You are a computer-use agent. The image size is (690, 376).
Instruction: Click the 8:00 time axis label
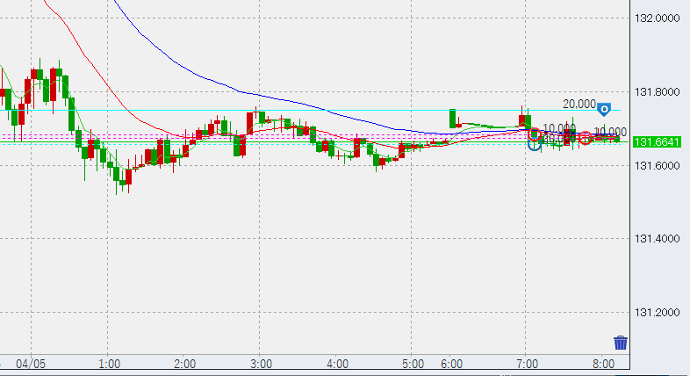point(602,363)
